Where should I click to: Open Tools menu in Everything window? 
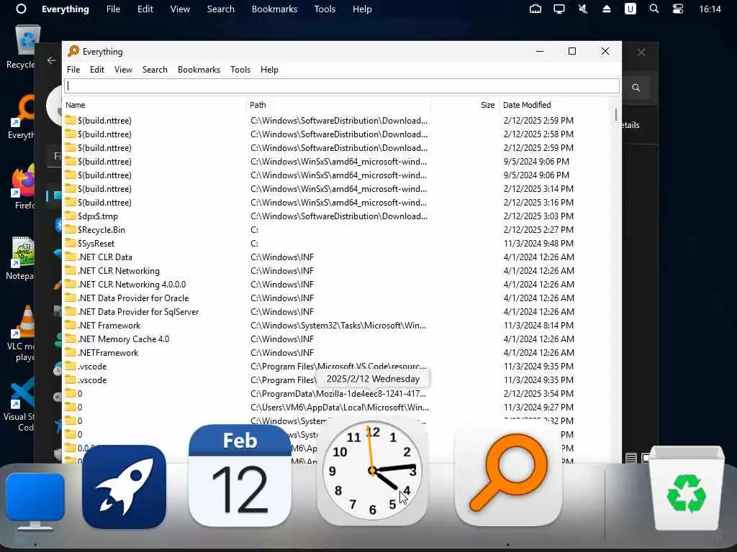point(240,70)
